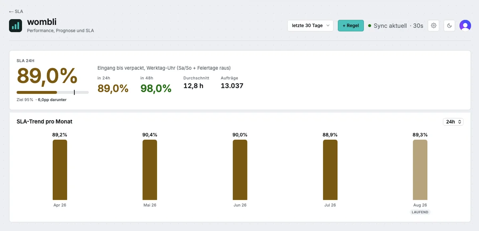Click the 90,4% label above Mai bar
This screenshot has width=479, height=231.
point(150,135)
